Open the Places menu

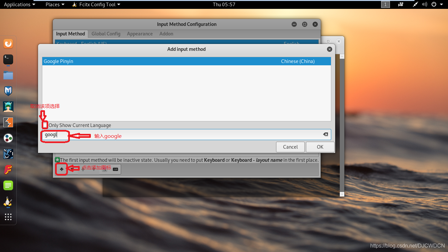55,5
